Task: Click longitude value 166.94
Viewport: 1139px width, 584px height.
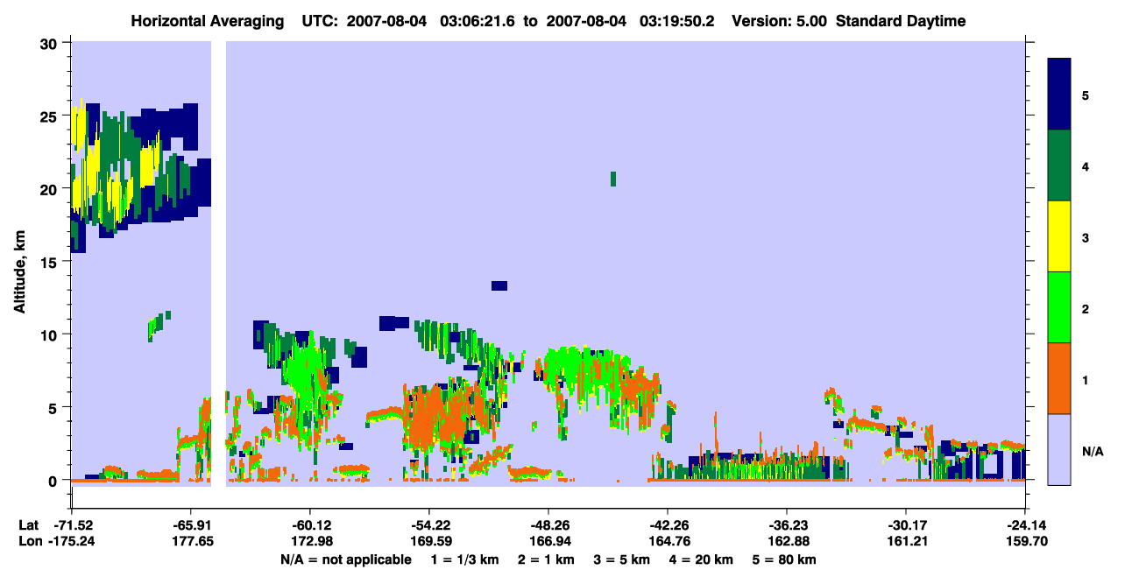Action: click(x=548, y=541)
